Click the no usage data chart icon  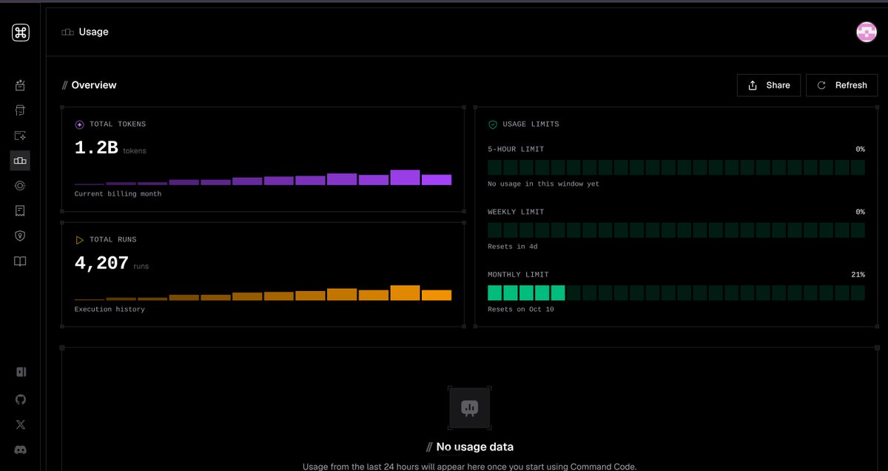point(469,408)
